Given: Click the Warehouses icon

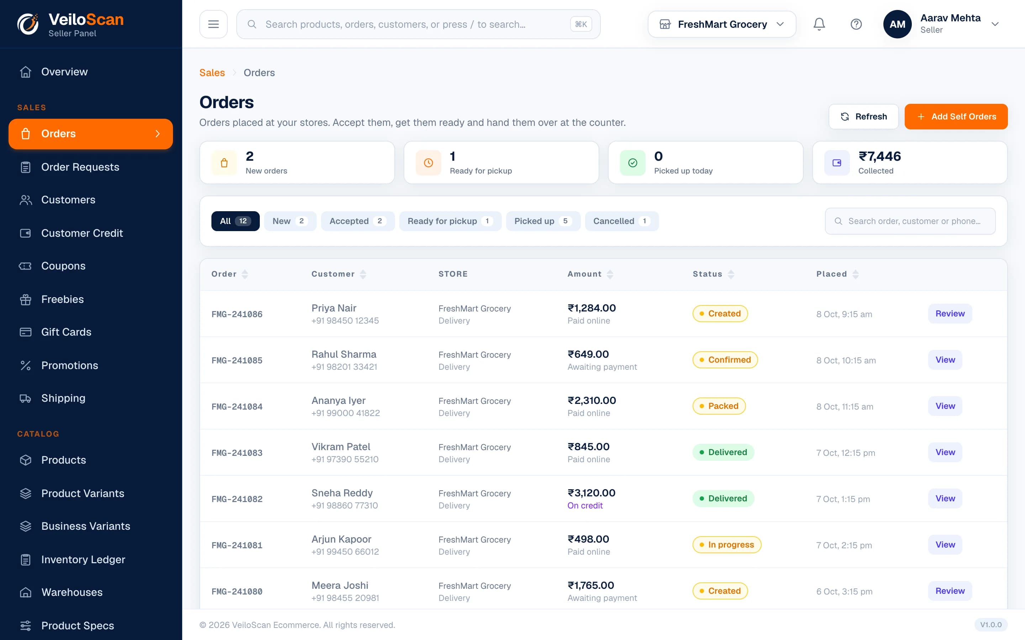Looking at the screenshot, I should tap(25, 592).
